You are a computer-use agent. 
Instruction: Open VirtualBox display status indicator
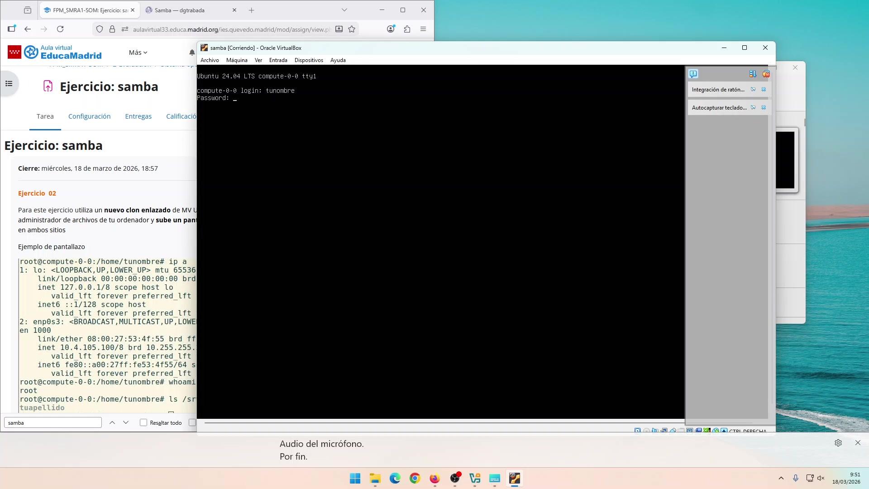pyautogui.click(x=690, y=431)
